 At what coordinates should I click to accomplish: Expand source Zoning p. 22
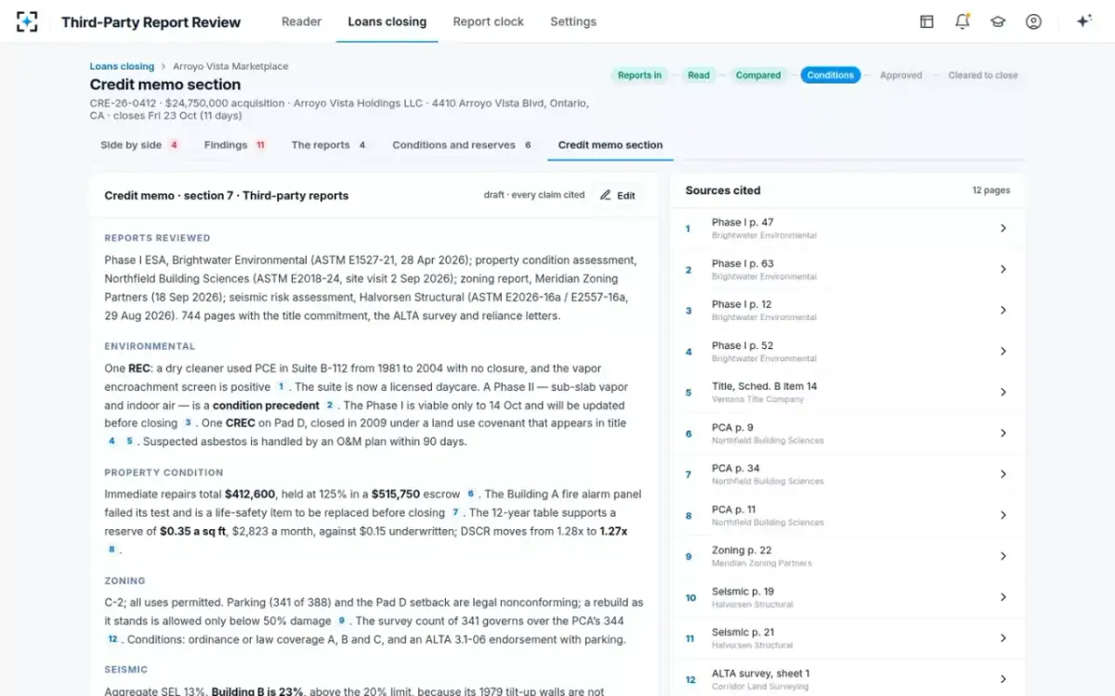point(847,556)
